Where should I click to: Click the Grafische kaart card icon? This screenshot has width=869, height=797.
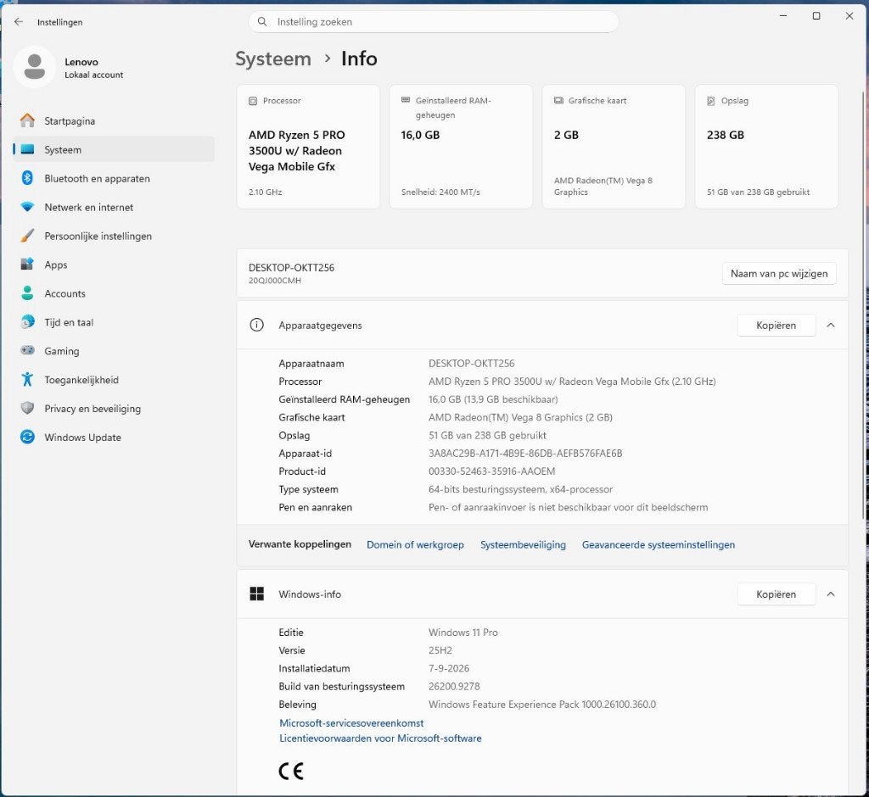coord(558,100)
